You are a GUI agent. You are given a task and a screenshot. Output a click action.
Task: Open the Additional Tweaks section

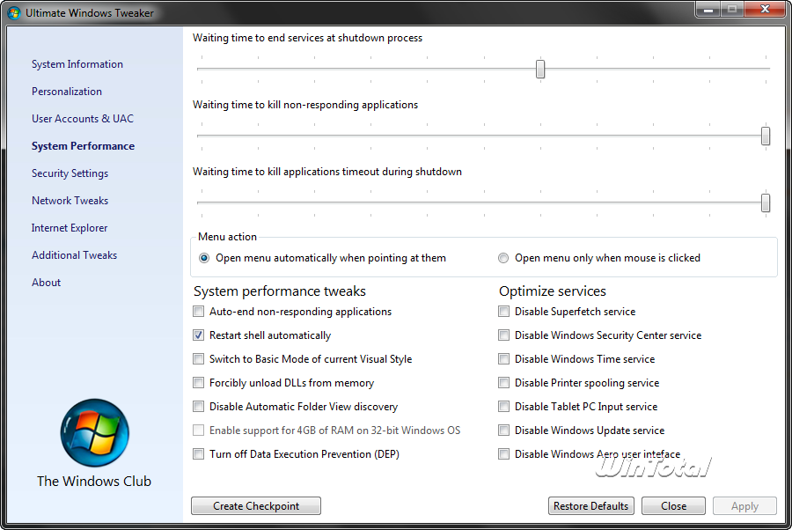(x=74, y=255)
